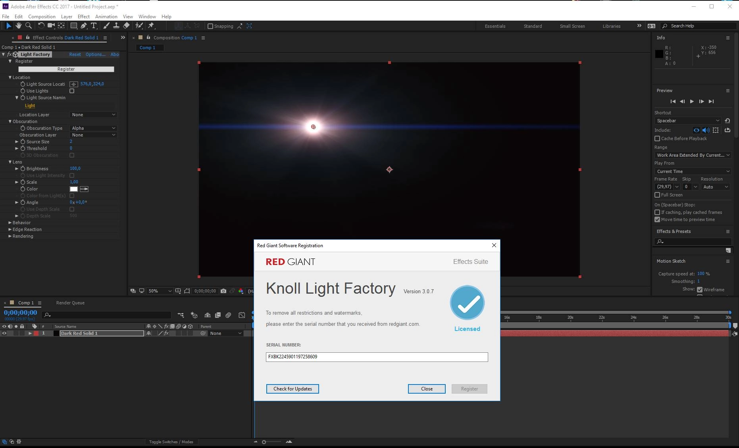
Task: Click the Composition Mini-Flowchart icon
Action: pos(181,315)
